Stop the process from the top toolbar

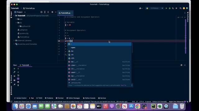176,8
